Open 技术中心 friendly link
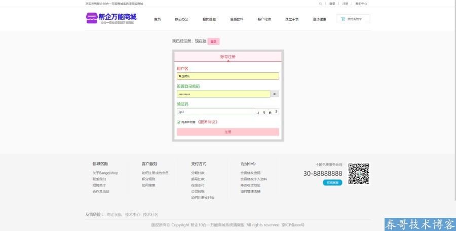This screenshot has height=231, width=456. point(133,215)
